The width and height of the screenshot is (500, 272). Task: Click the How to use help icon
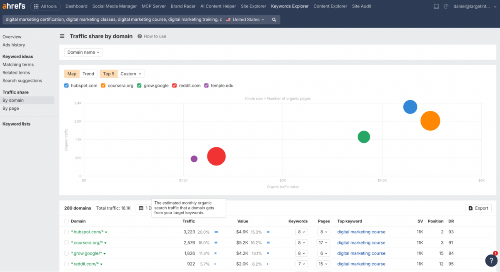pyautogui.click(x=140, y=36)
